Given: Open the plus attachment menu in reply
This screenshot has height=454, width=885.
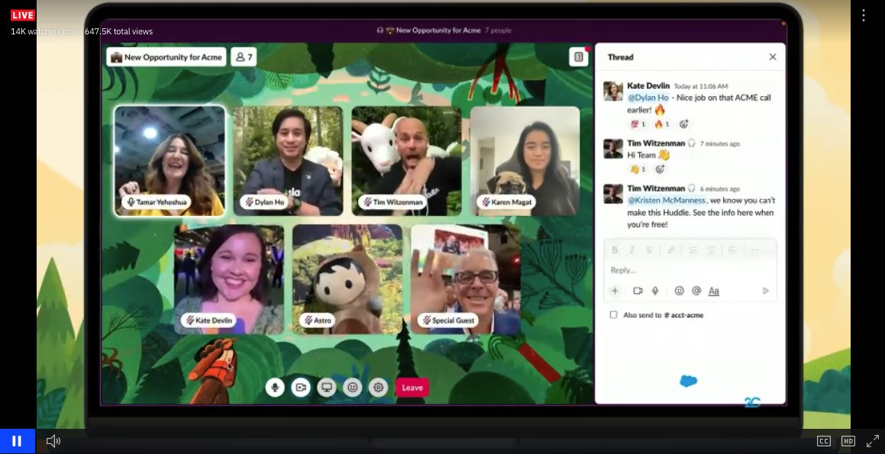Looking at the screenshot, I should (615, 291).
